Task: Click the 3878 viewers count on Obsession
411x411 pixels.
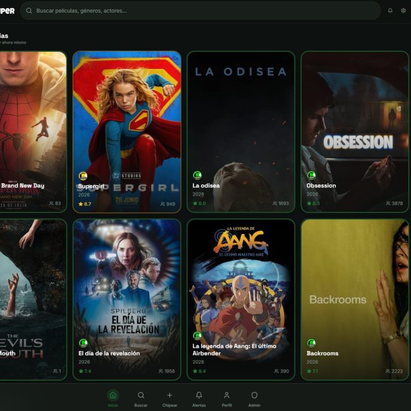Action: tap(395, 204)
